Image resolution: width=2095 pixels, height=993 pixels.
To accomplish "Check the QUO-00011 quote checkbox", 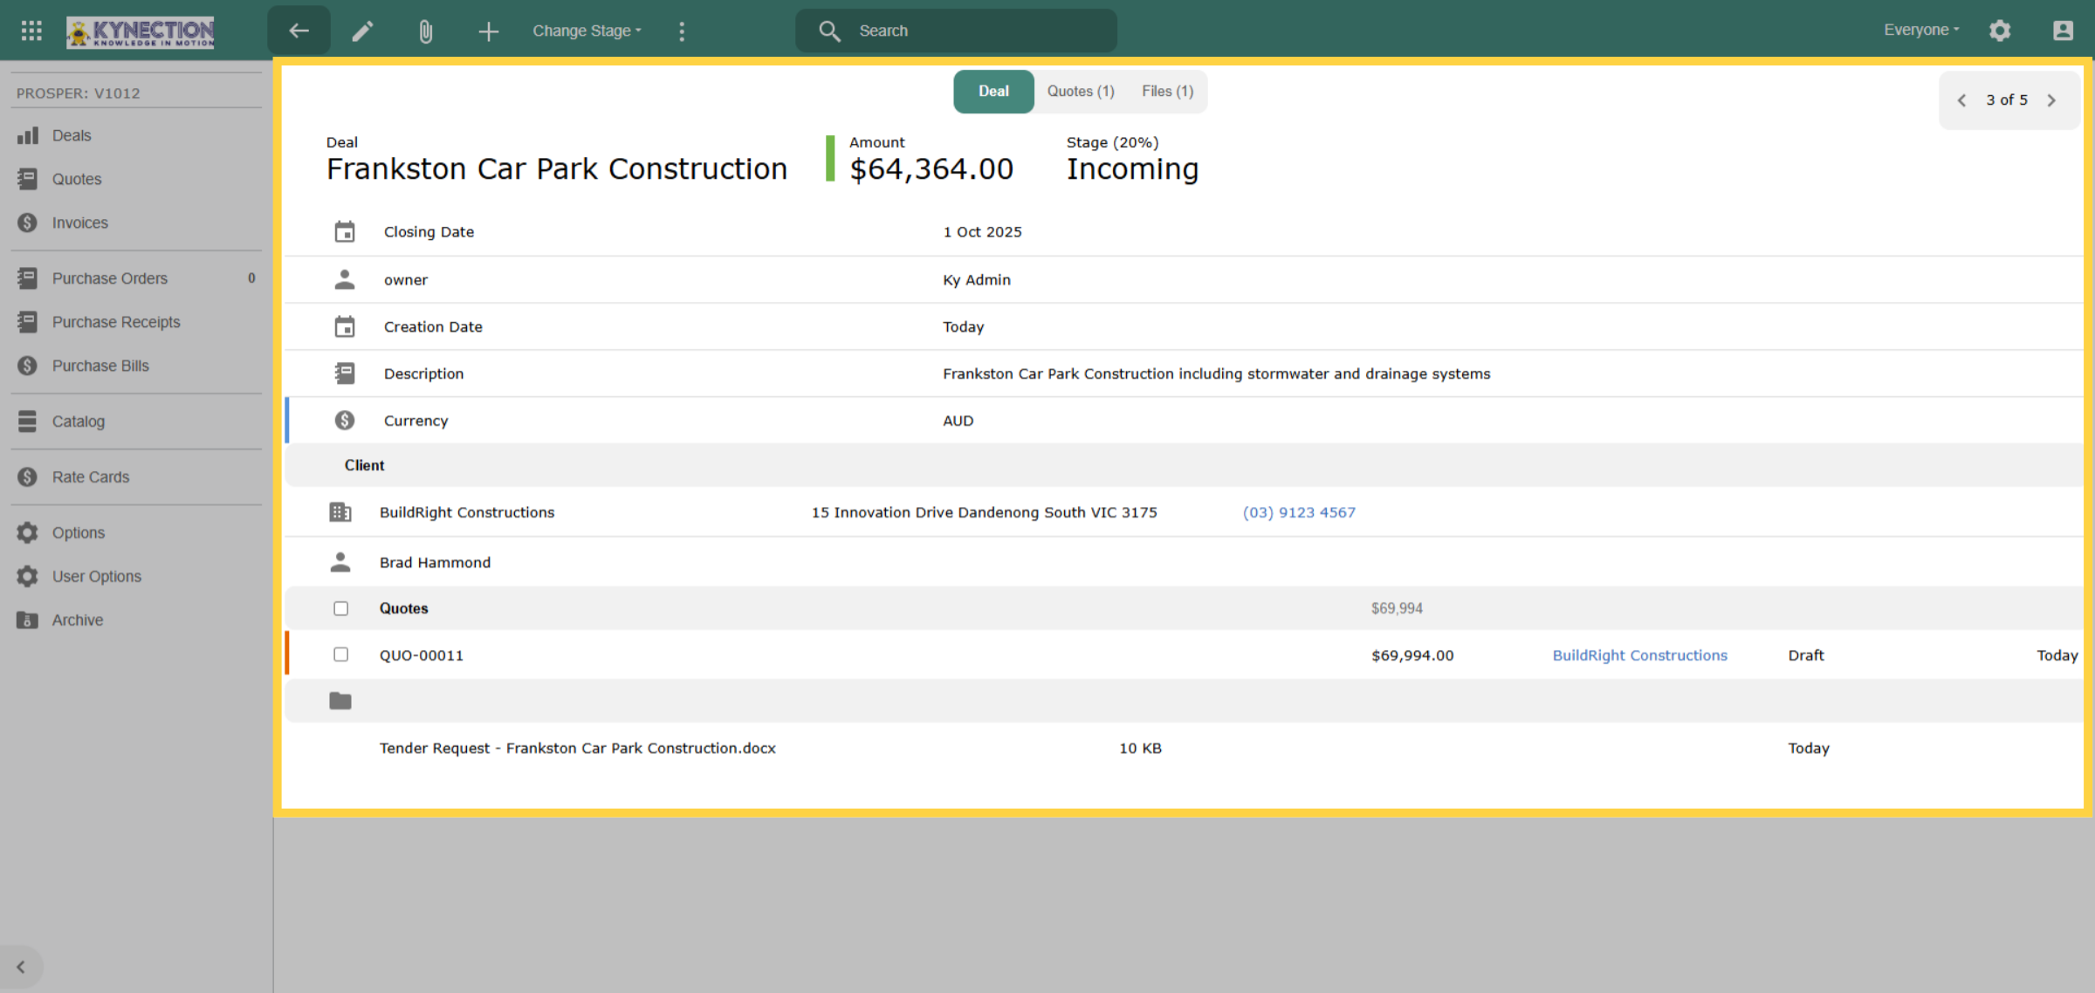I will pos(341,654).
